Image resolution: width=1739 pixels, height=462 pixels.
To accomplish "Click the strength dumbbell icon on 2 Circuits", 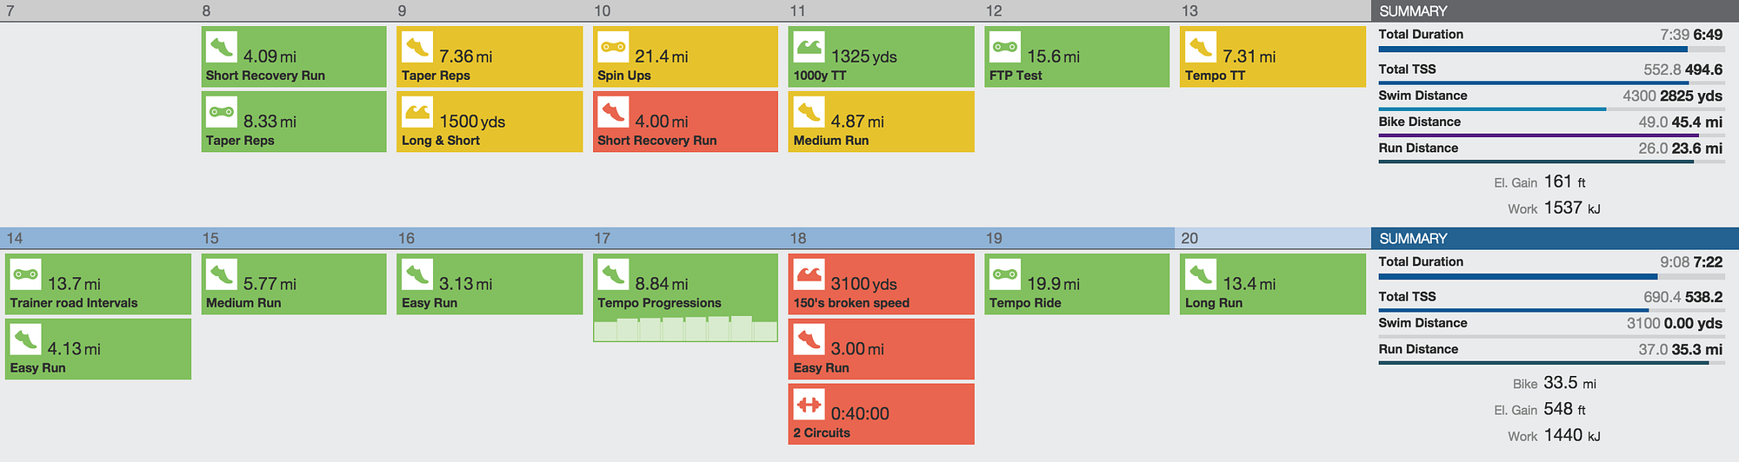I will click(810, 405).
